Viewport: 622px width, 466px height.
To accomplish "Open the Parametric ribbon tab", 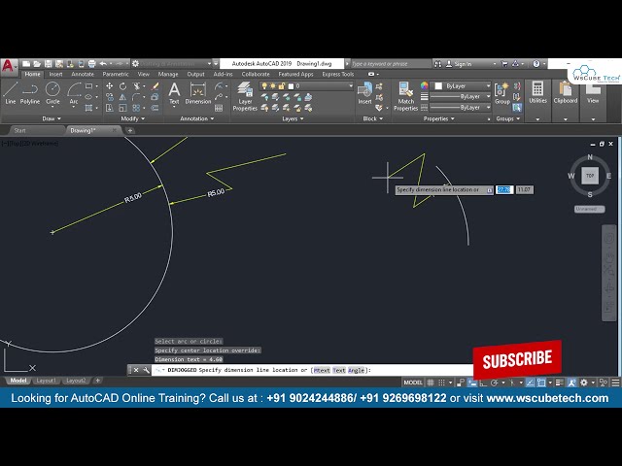I will (x=116, y=74).
